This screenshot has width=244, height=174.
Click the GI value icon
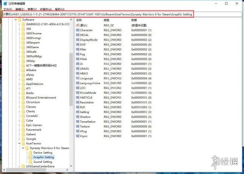click(77, 64)
